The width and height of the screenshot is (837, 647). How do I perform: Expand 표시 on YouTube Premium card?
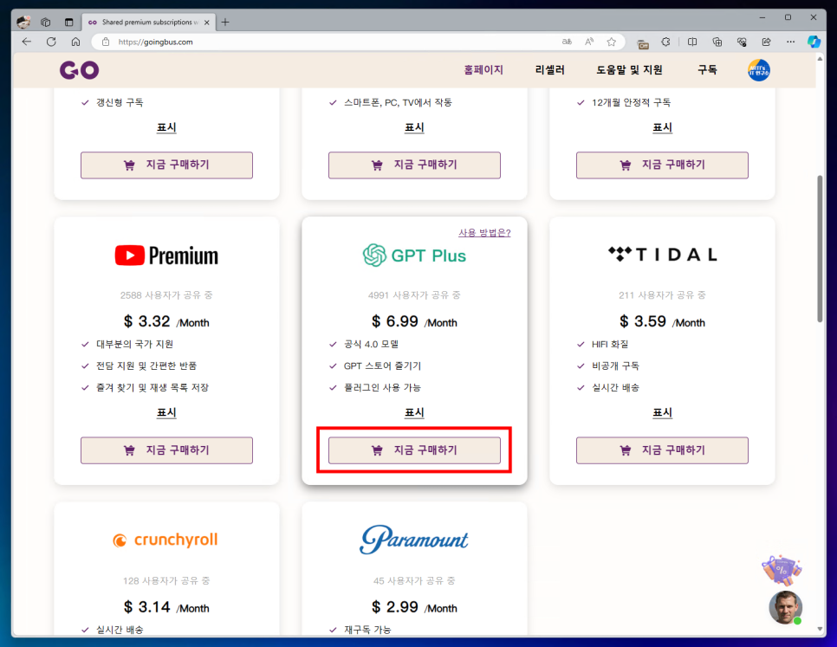tap(166, 412)
